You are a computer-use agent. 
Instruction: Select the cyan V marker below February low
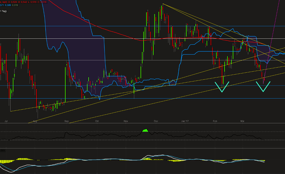click(x=222, y=87)
